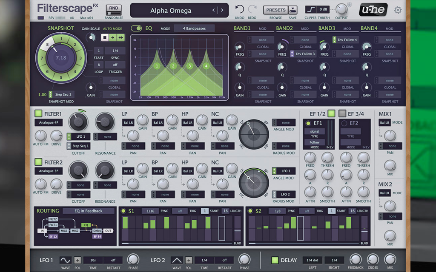Click the snapshot TRIGGER off field
This screenshot has height=272, width=436.
pos(115,65)
